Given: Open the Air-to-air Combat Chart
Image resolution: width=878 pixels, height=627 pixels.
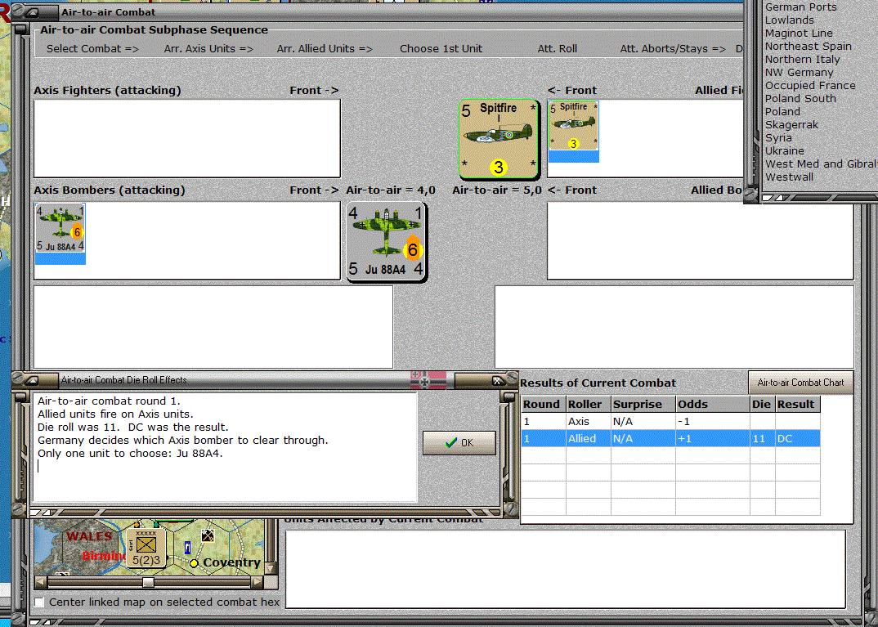Looking at the screenshot, I should 800,383.
